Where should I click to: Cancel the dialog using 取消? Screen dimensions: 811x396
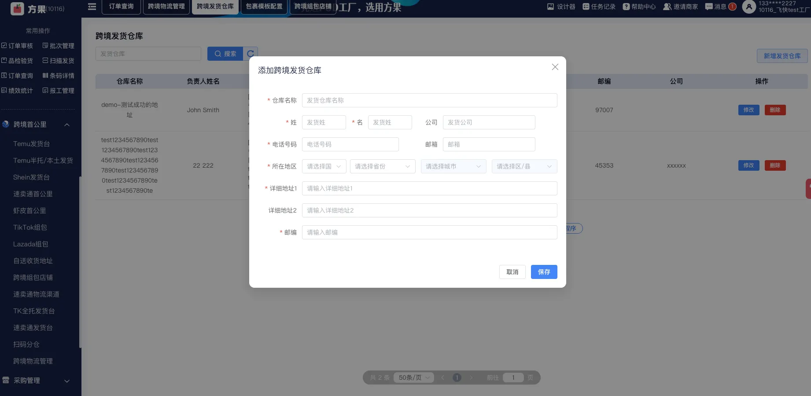512,272
